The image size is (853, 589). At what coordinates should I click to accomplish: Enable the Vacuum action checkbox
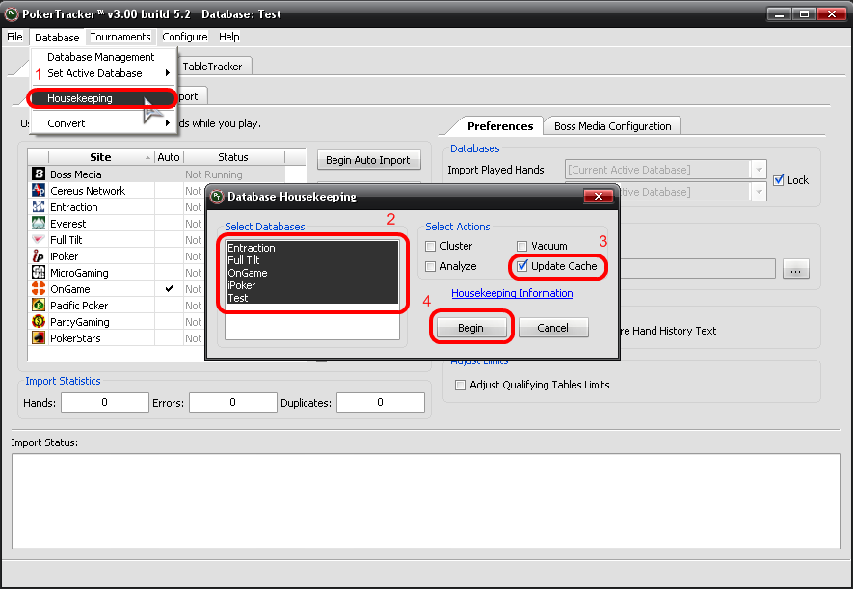click(x=521, y=247)
